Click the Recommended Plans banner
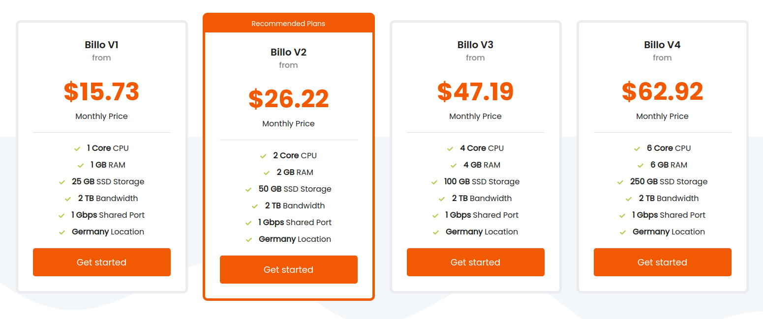The height and width of the screenshot is (319, 763). 288,24
